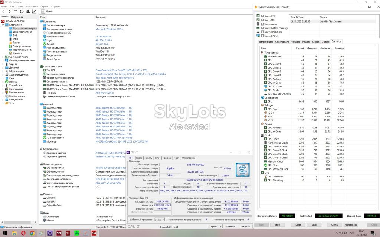380x237 pixels.
Task: Select Имя компьютера in the sidebar tree
Action: (22, 32)
